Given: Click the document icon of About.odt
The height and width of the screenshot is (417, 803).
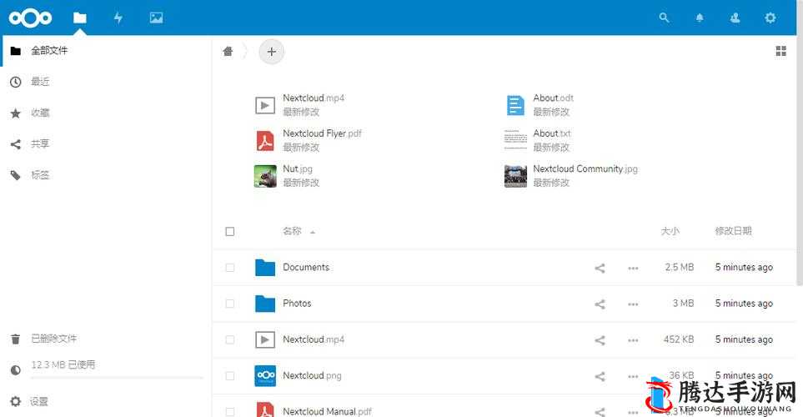Looking at the screenshot, I should [x=515, y=106].
